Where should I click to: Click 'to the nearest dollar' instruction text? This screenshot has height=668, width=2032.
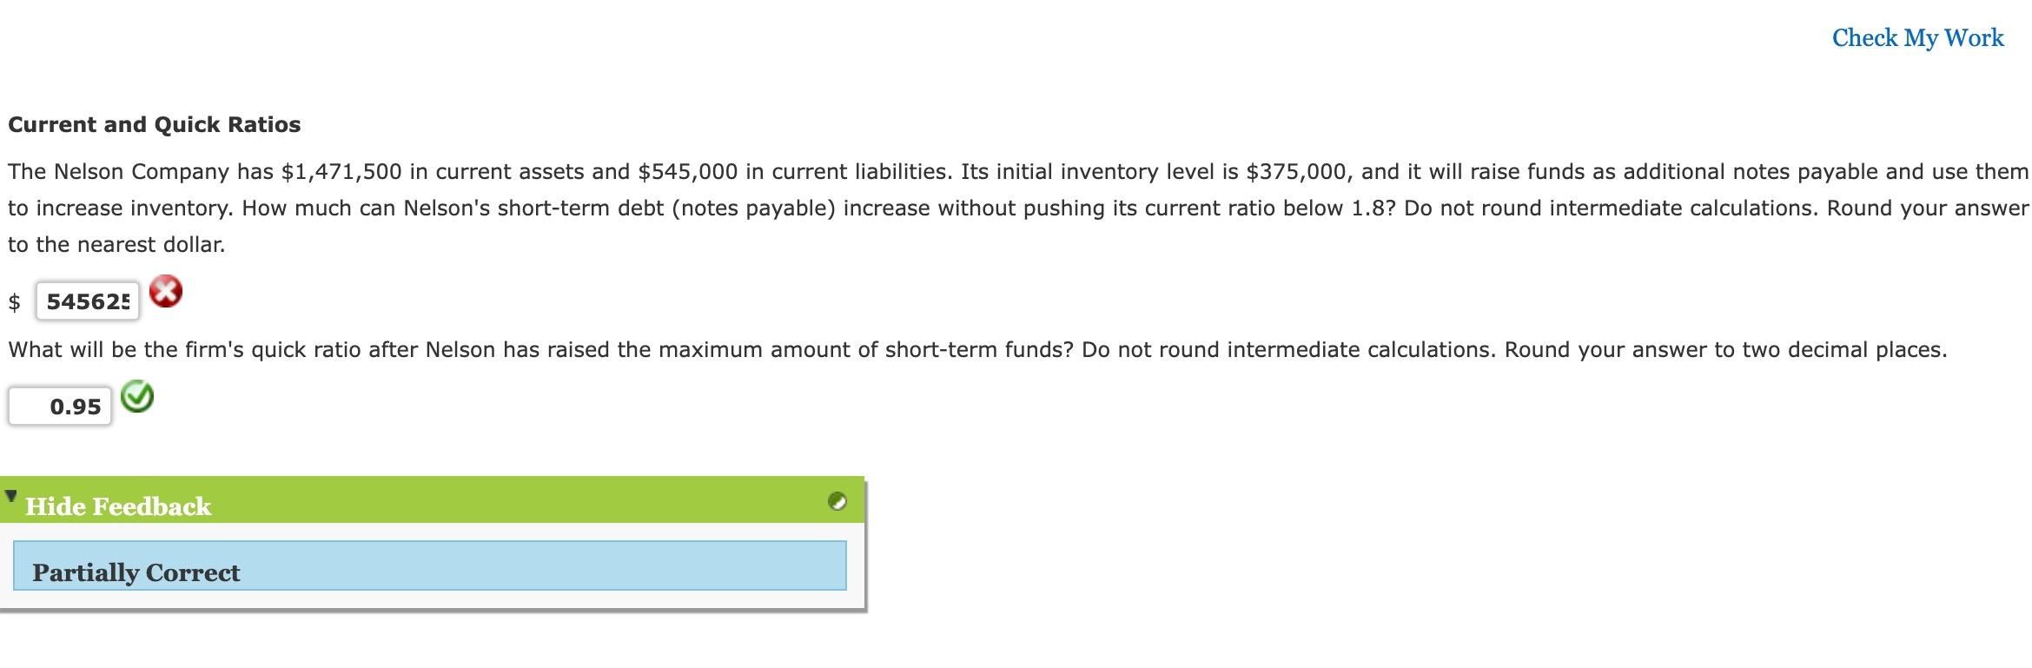[x=116, y=245]
